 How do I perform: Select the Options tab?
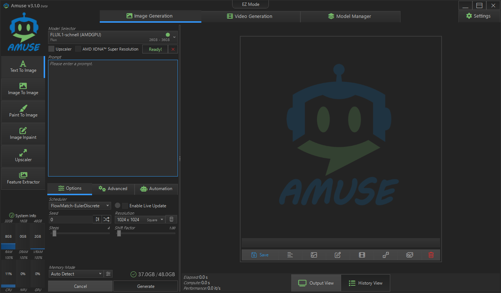tap(70, 188)
